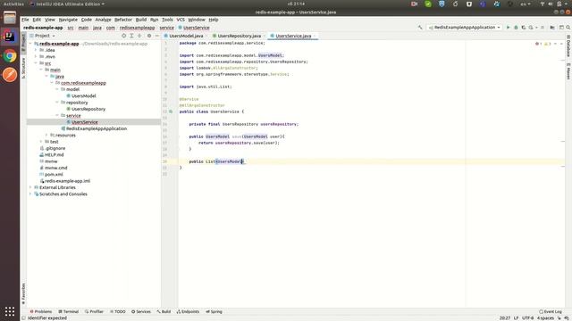Click the LF line separator status entry

coord(516,318)
